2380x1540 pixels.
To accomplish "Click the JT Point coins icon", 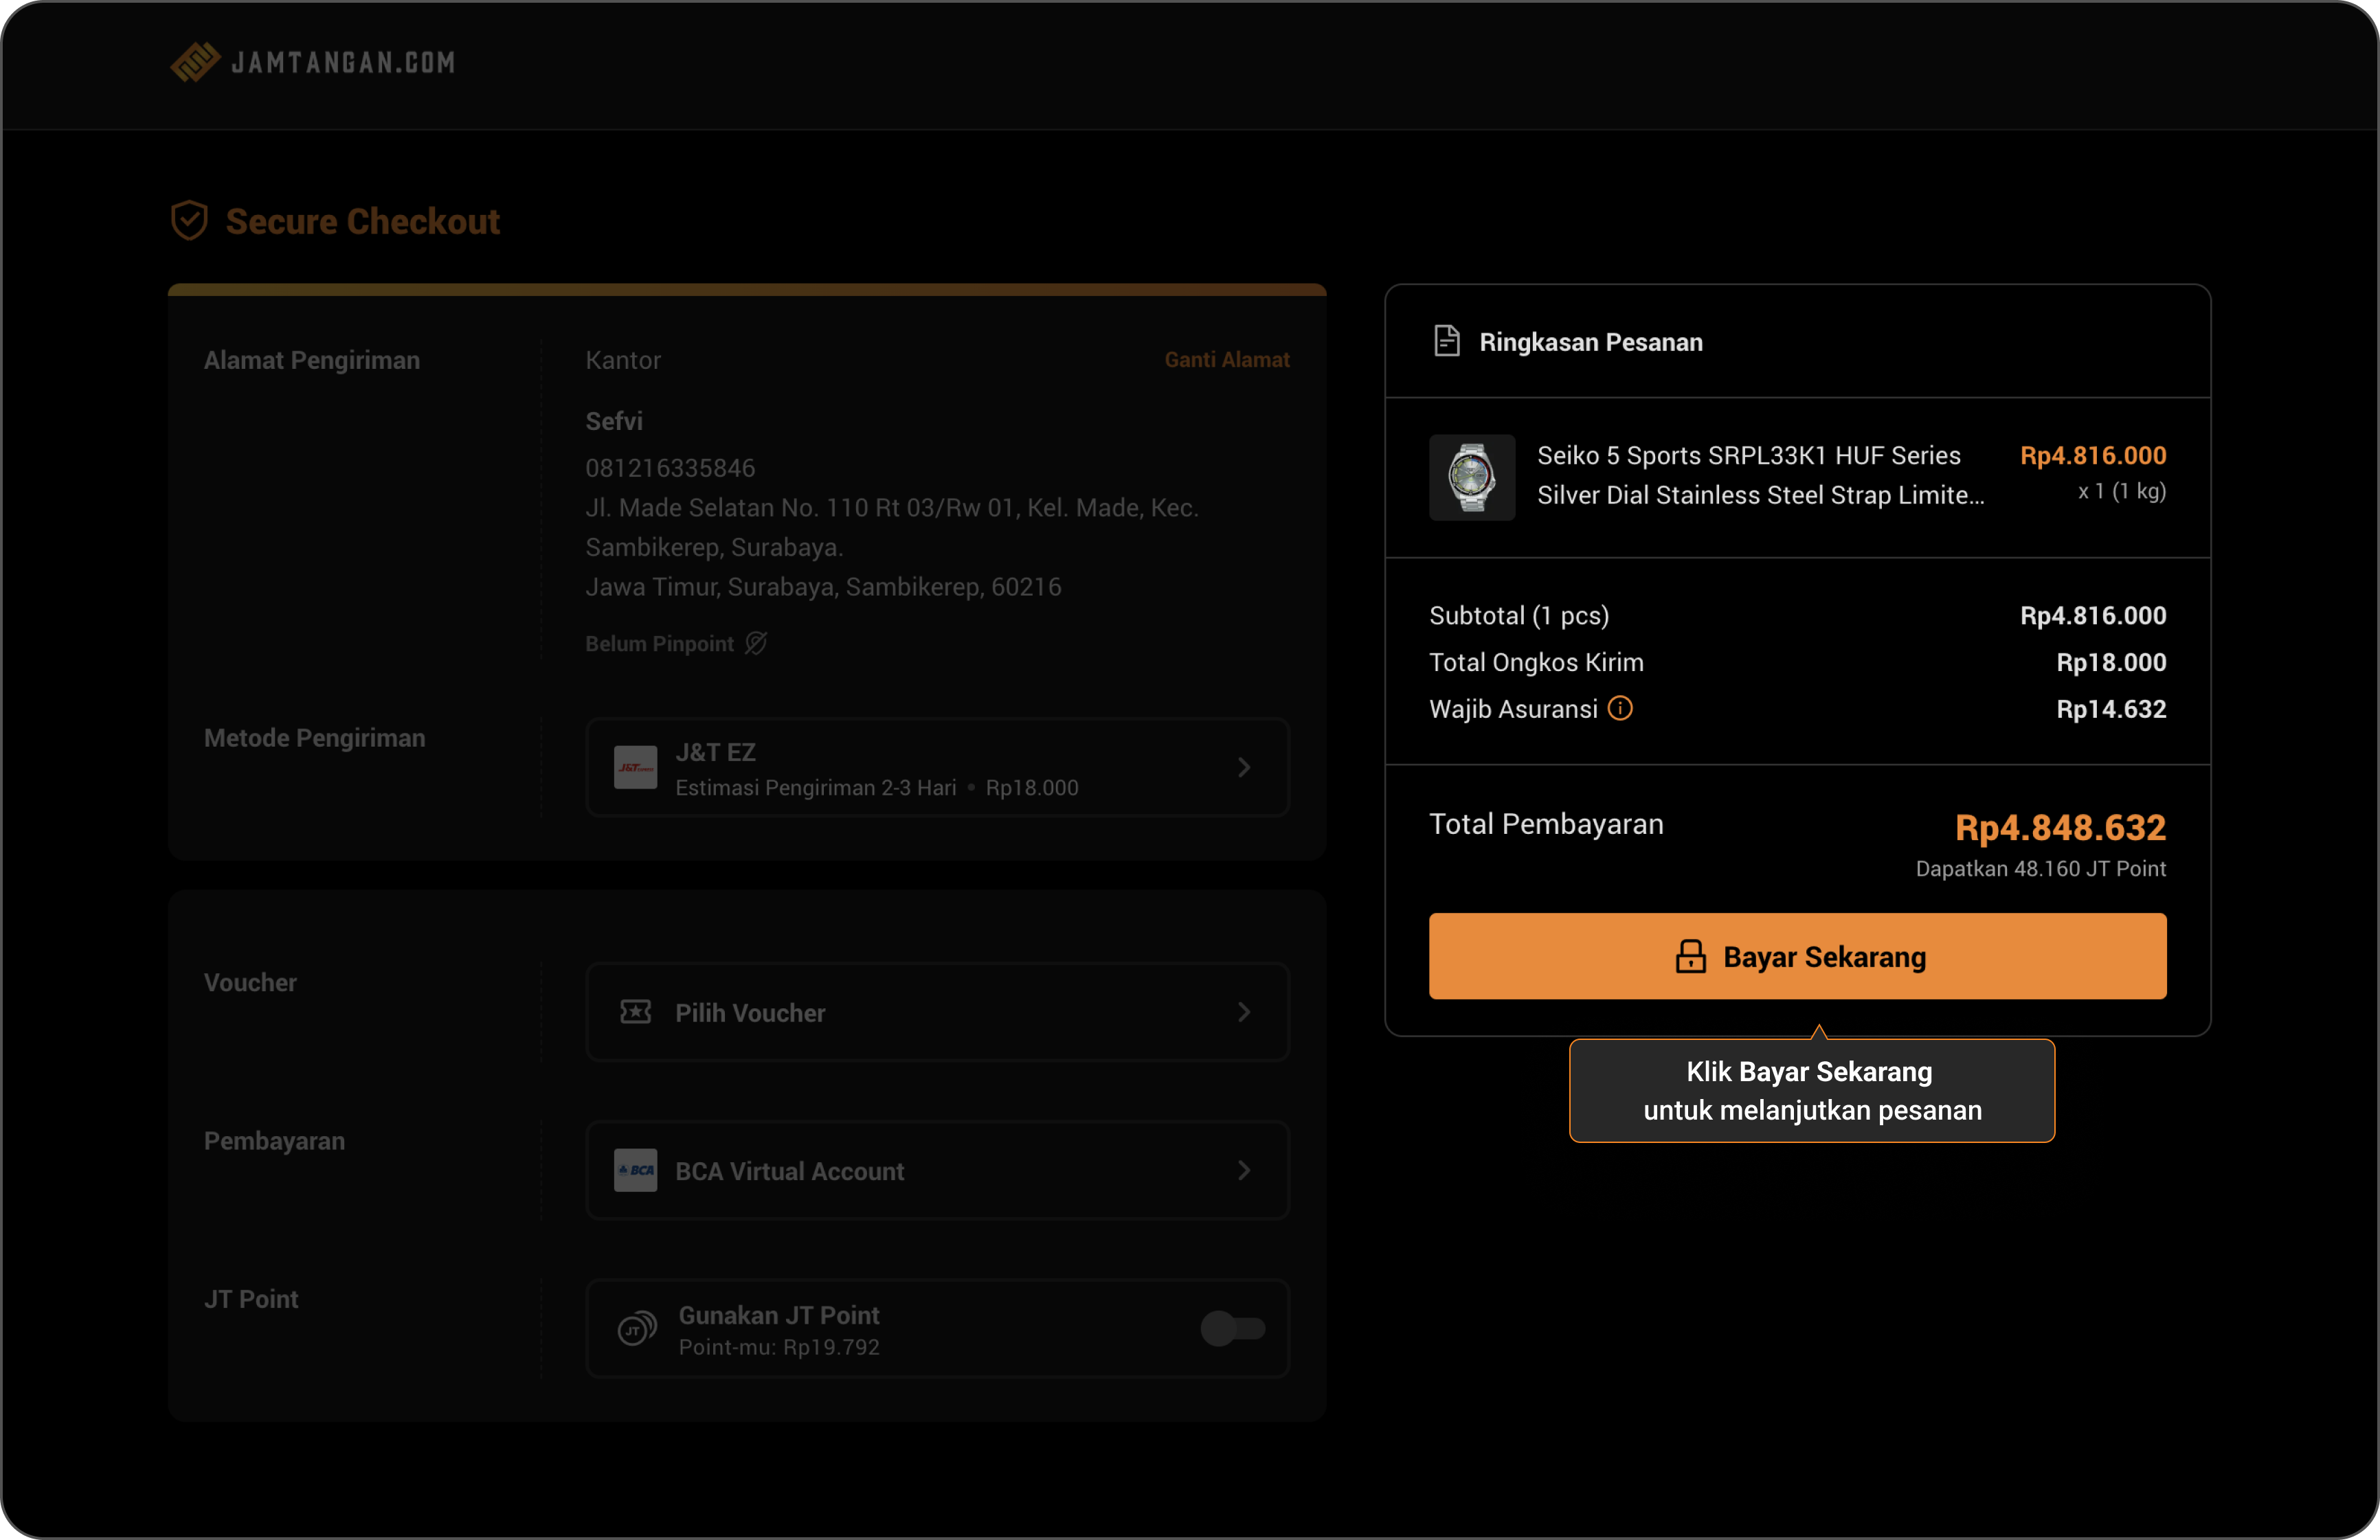I will click(637, 1329).
